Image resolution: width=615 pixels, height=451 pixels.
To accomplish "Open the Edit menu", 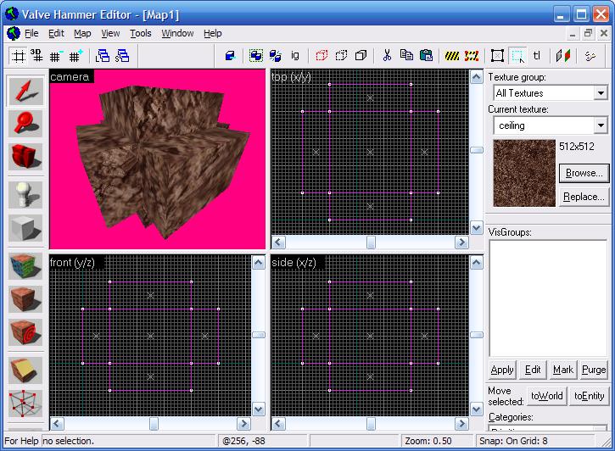I will point(56,33).
